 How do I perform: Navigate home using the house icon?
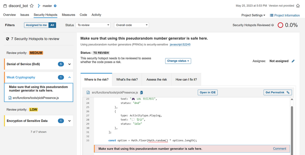pyautogui.click(x=298, y=5)
